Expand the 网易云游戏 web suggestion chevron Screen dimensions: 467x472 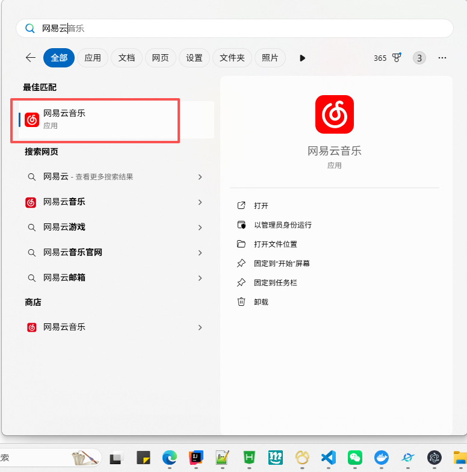(200, 228)
